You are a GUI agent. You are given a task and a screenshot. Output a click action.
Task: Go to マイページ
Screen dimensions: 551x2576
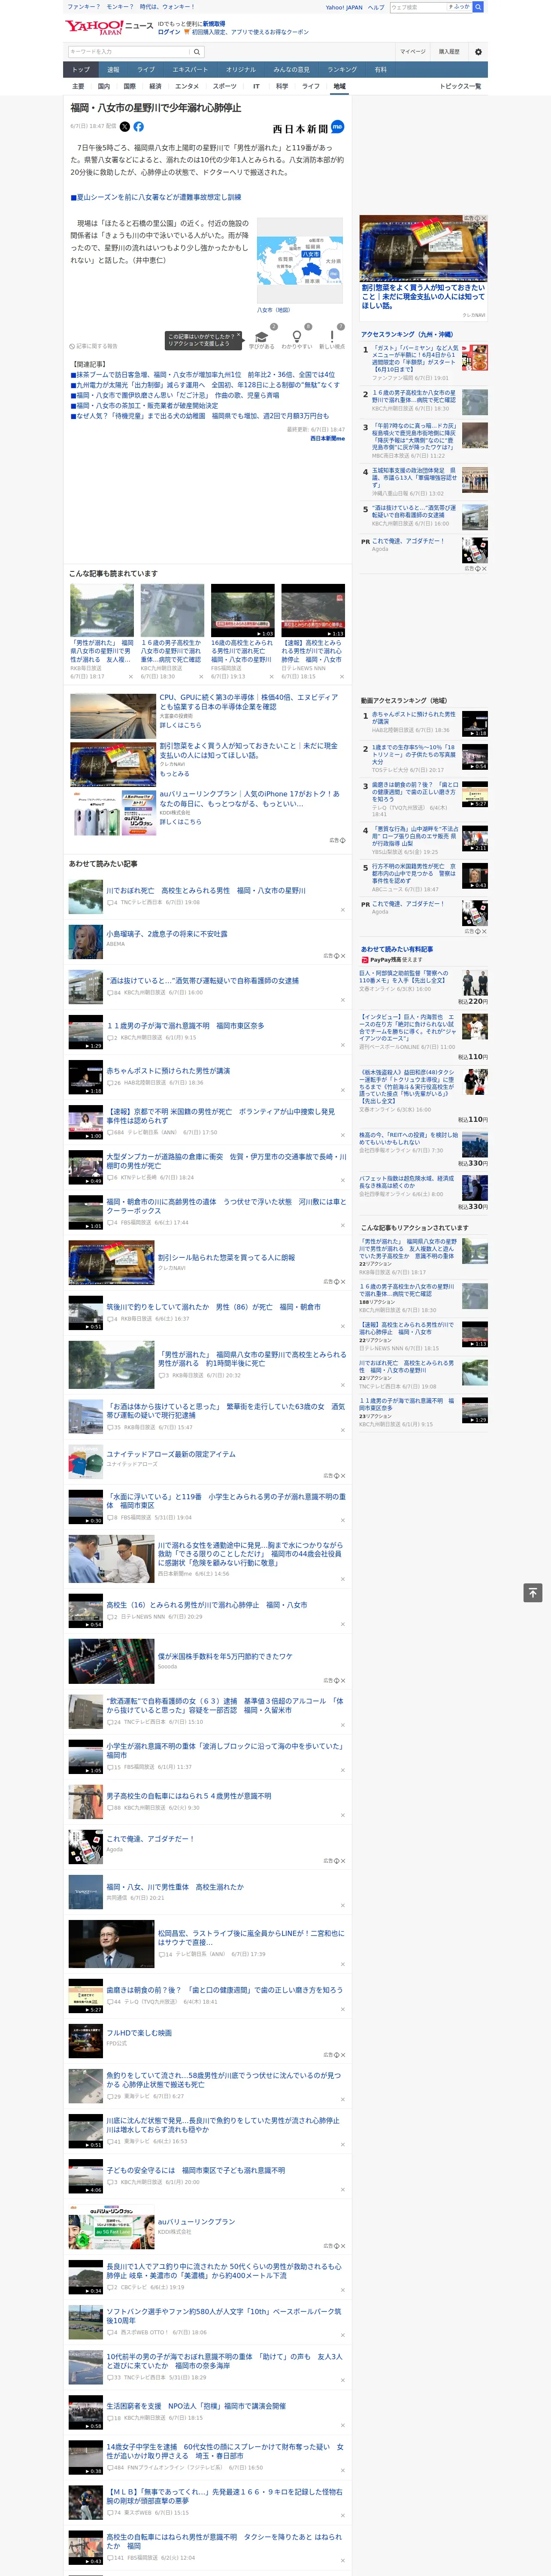(x=412, y=52)
